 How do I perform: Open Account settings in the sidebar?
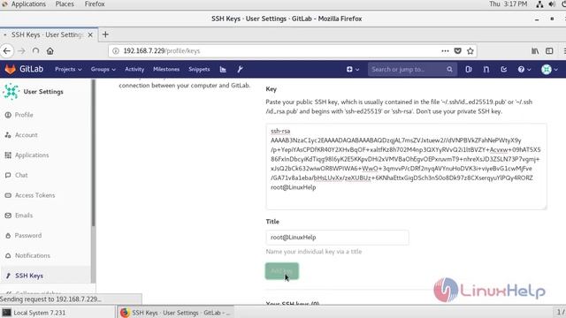point(26,135)
